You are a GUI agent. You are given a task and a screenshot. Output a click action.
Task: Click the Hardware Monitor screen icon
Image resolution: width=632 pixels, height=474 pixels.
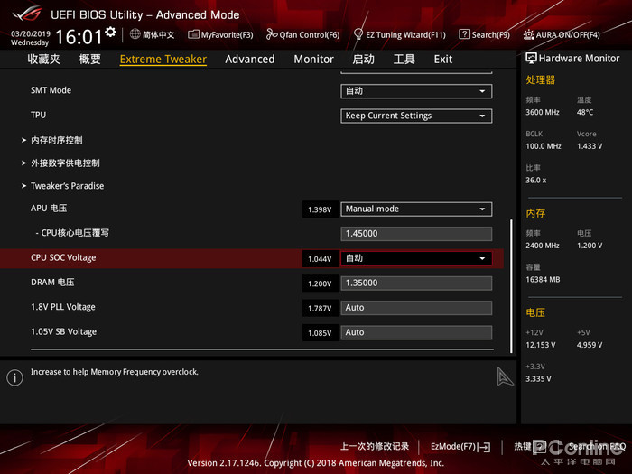click(531, 59)
